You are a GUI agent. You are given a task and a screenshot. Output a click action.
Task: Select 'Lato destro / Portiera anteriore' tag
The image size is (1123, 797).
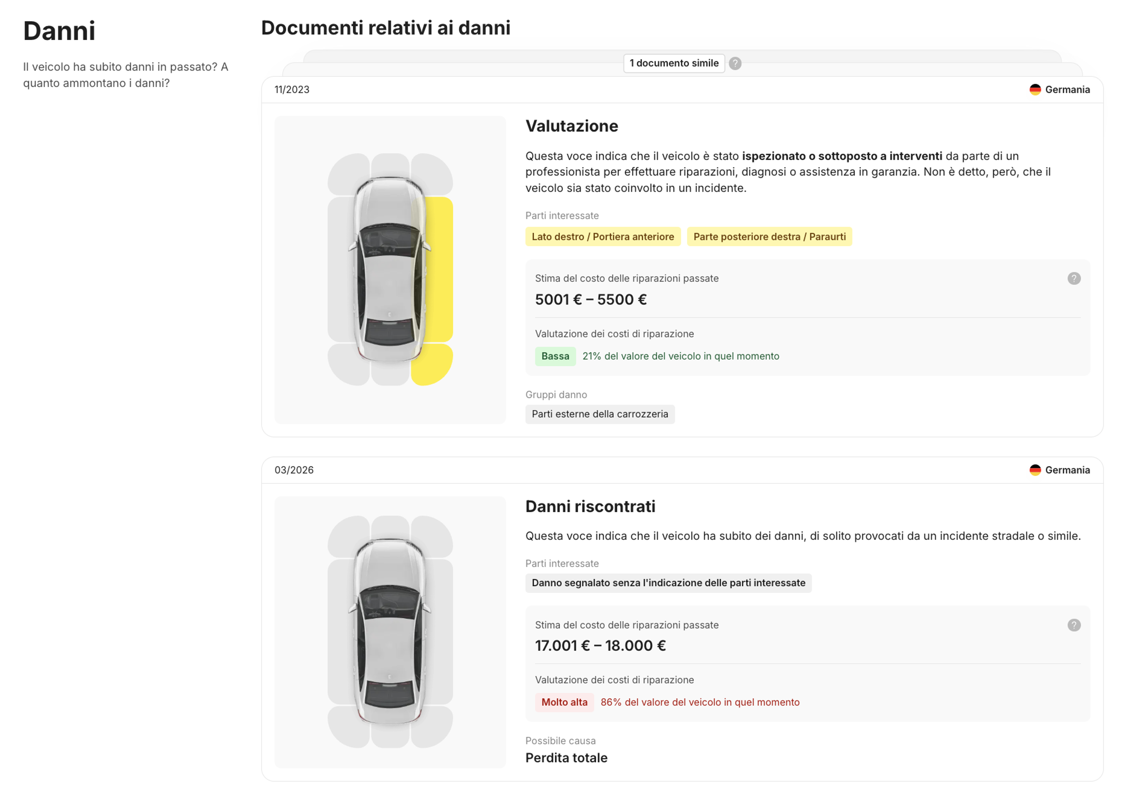tap(603, 237)
